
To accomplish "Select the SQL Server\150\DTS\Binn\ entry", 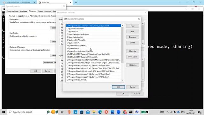I will tap(93, 77).
